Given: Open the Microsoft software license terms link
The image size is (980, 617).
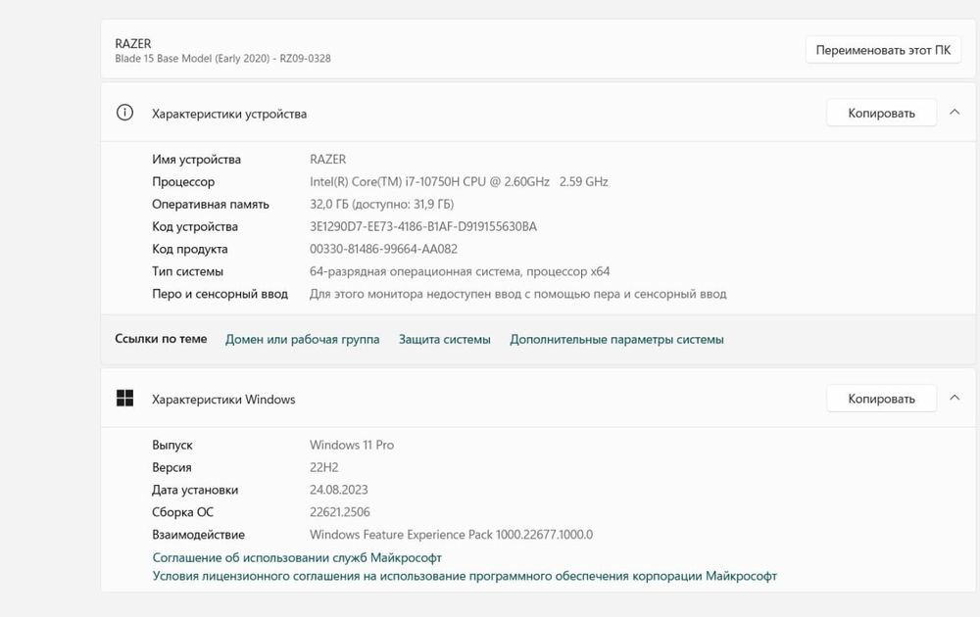Looking at the screenshot, I should coord(465,576).
